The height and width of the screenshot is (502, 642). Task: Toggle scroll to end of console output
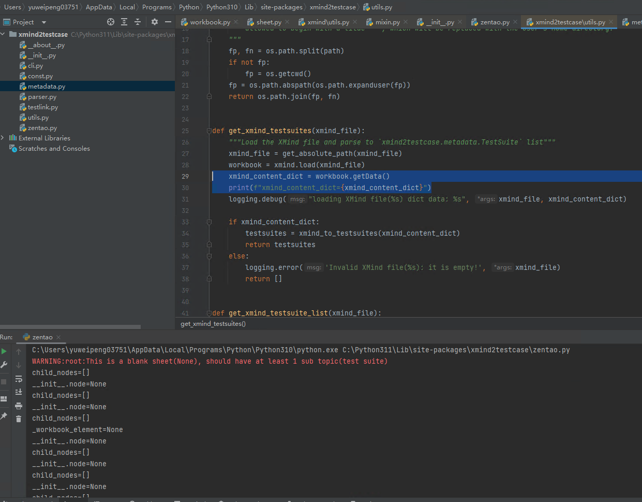coord(19,392)
